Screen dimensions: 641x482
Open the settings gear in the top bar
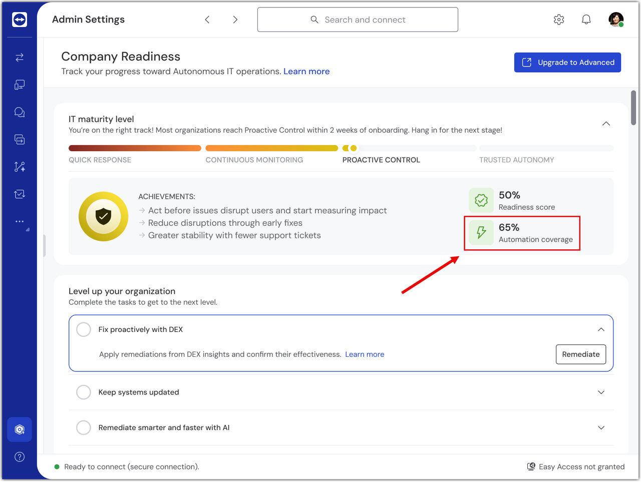559,20
